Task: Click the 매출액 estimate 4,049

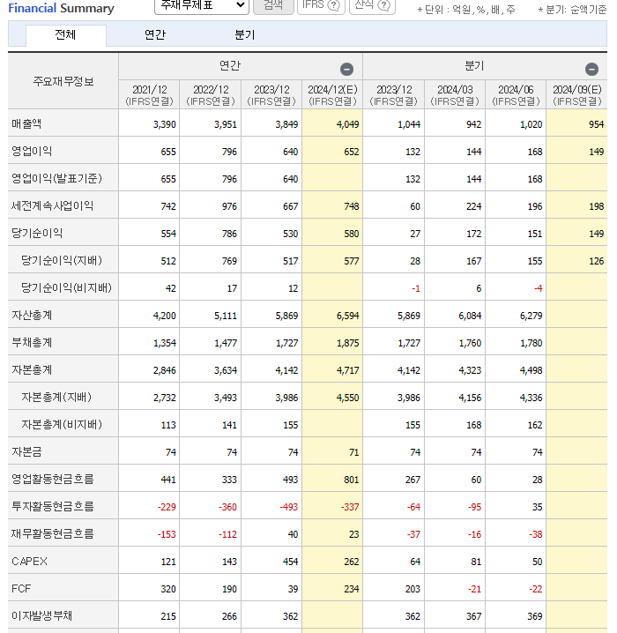Action: 347,124
